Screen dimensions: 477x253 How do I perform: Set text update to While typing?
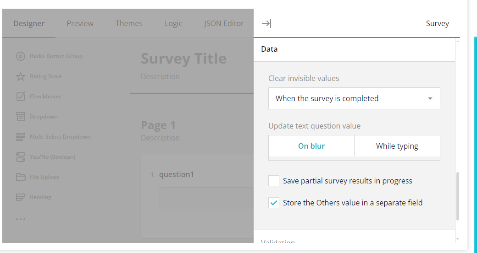(x=397, y=146)
